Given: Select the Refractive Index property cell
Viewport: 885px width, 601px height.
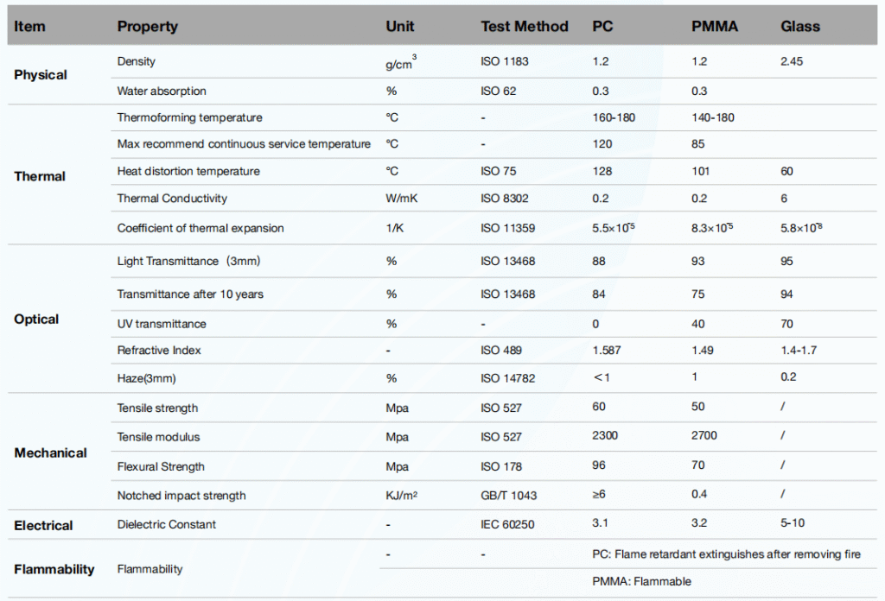Looking at the screenshot, I should pyautogui.click(x=159, y=351).
